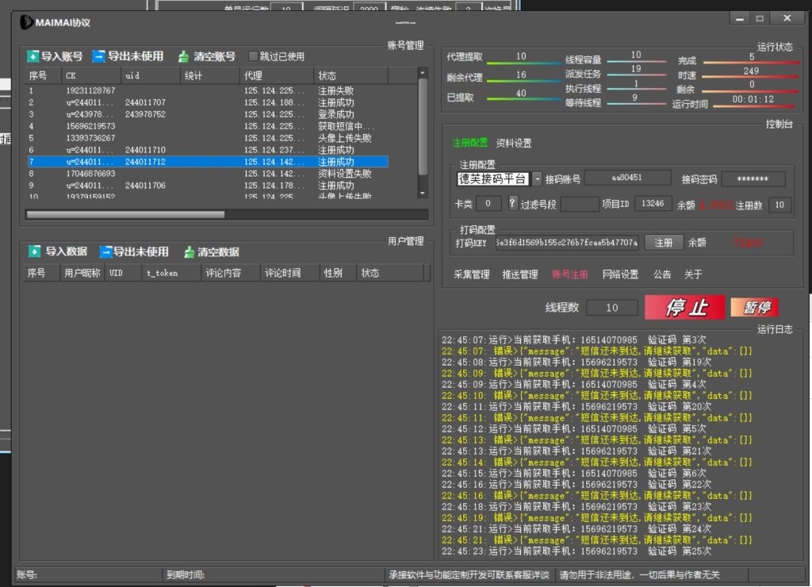The image size is (812, 587).
Task: Click the 导入账号 import icon
Action: point(33,57)
